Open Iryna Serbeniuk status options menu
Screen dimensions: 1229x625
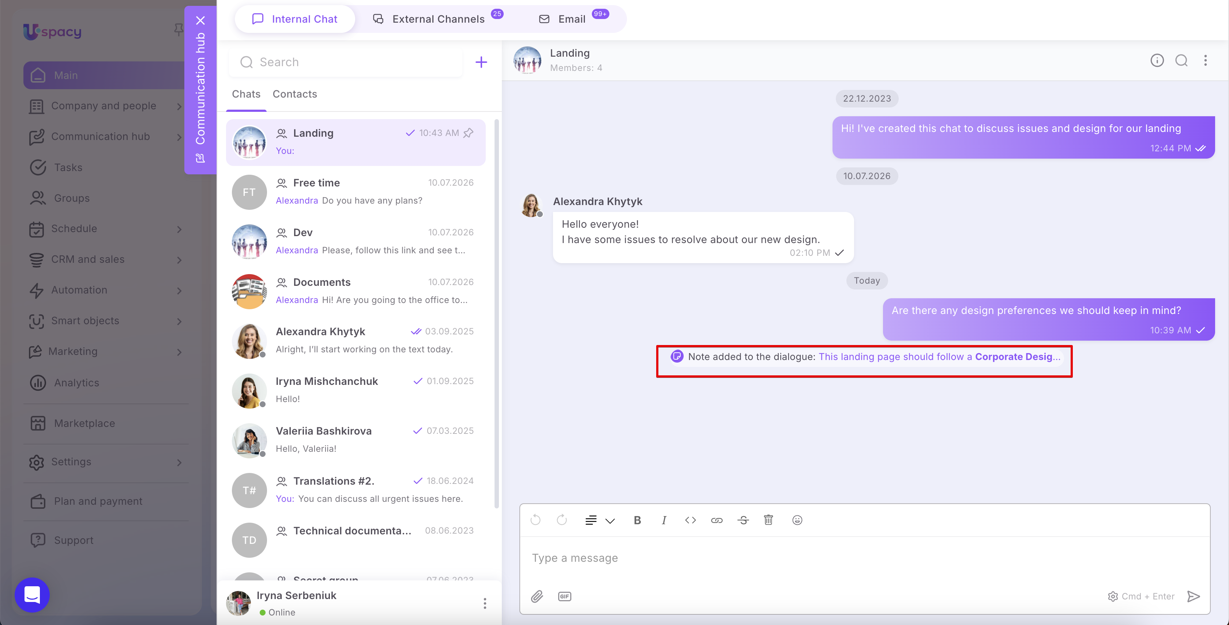[x=485, y=603]
